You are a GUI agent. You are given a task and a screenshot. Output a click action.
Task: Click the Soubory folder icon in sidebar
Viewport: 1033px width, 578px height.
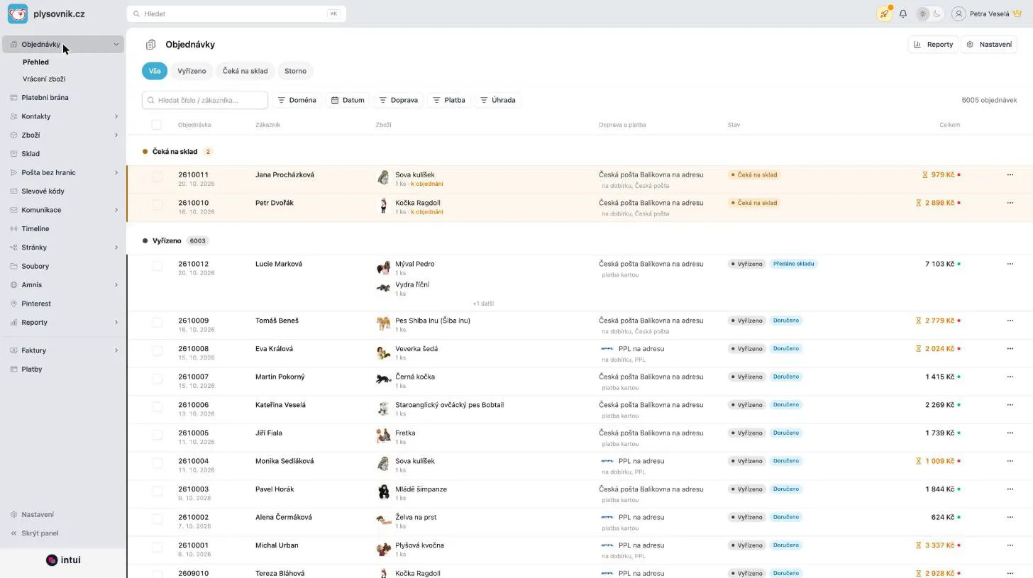pos(13,267)
